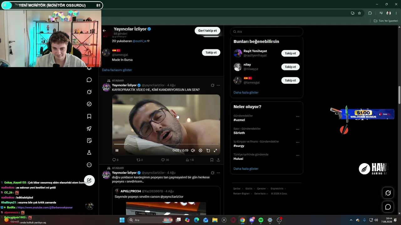Toggle picture-in-picture on the video player
Image resolution: width=401 pixels, height=225 pixels.
(x=208, y=150)
